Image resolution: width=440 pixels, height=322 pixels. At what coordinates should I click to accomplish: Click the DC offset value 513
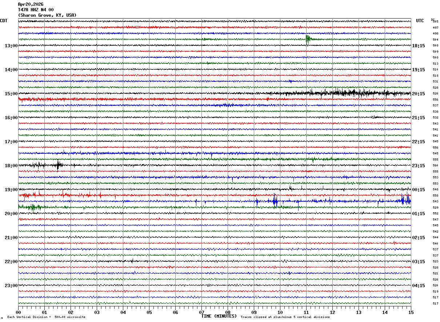click(435, 64)
